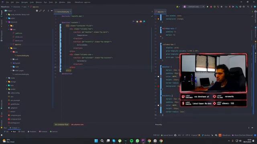257x144 pixels.
Task: Close the home.blade.php editor tab
Action: coord(71,12)
